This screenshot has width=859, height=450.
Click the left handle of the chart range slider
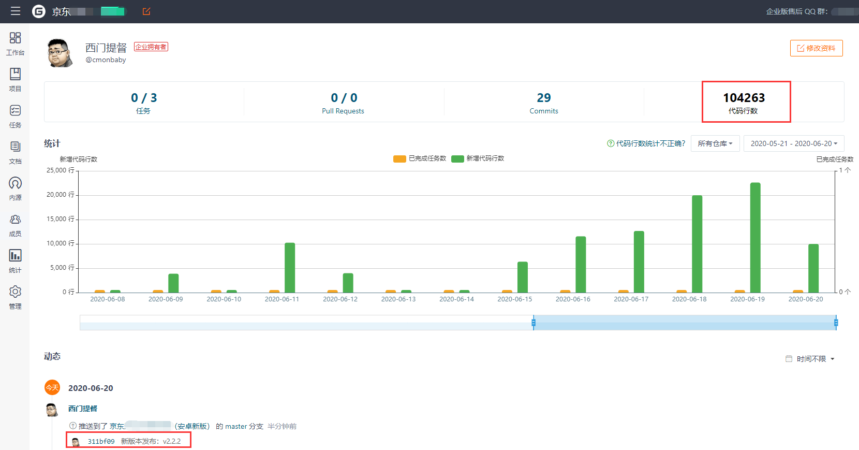point(534,323)
